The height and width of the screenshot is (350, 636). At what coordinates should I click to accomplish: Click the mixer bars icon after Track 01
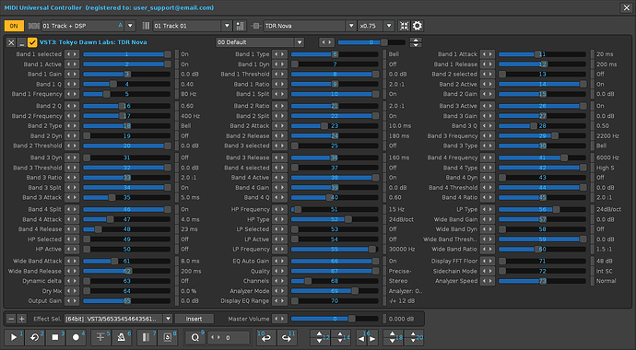[241, 26]
